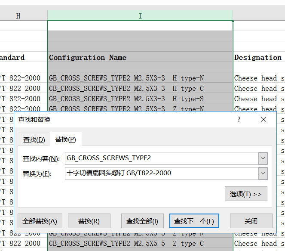This screenshot has width=285, height=251.
Task: Expand options with 选项(T) button
Action: pos(246,194)
